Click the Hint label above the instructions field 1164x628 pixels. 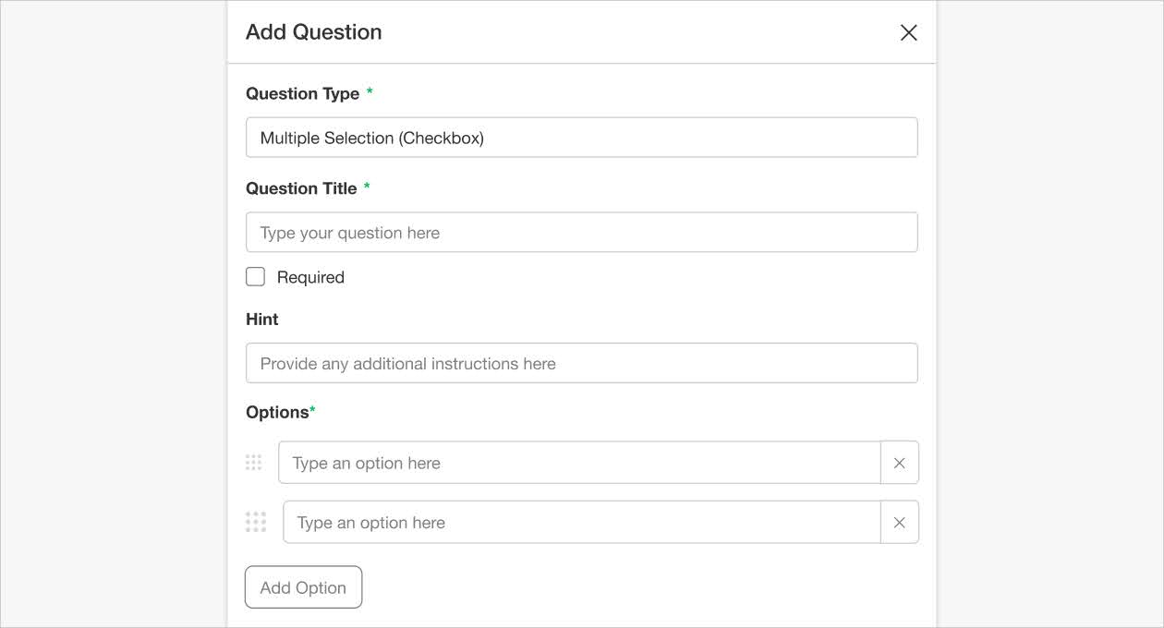pos(261,319)
